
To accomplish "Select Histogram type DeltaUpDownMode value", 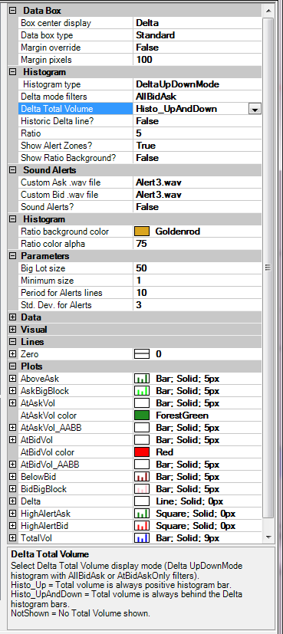I will pos(177,84).
